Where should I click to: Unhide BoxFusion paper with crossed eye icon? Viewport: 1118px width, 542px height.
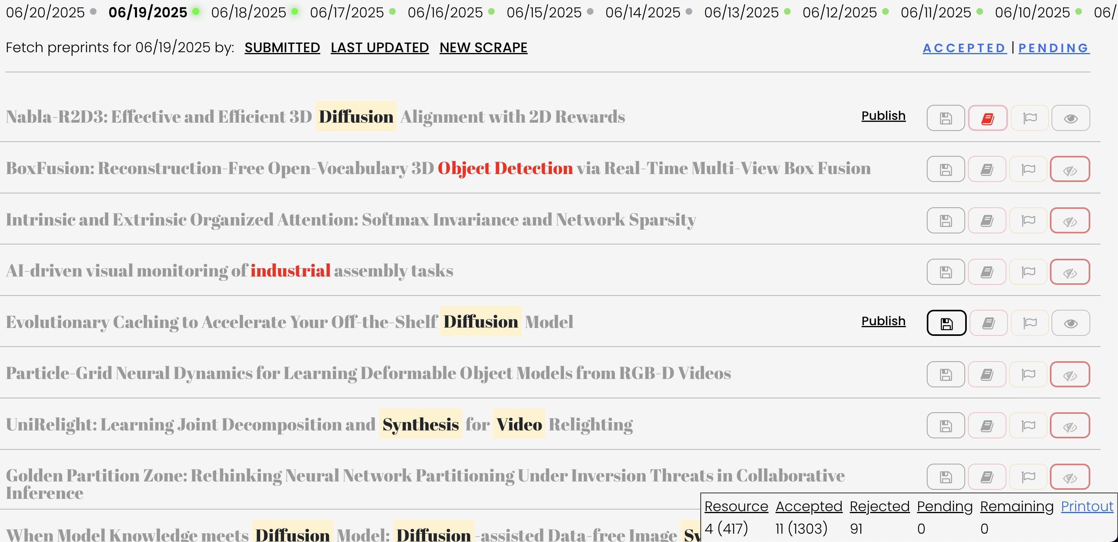(x=1070, y=169)
